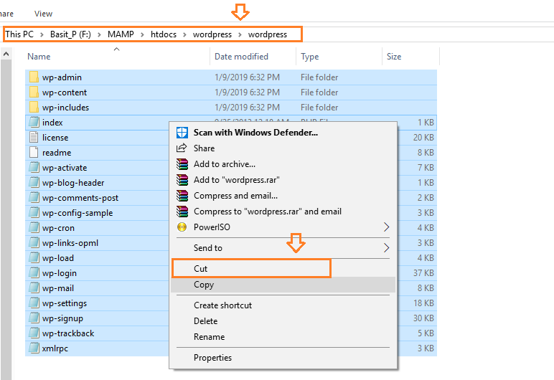Open dropdown arrow after htdocs in path
Image resolution: width=554 pixels, height=380 pixels.
point(184,34)
